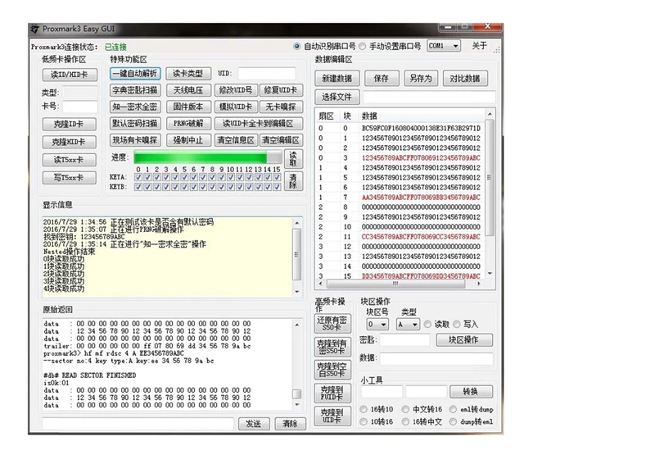
Task: Click 另存为 save as button
Action: click(421, 79)
